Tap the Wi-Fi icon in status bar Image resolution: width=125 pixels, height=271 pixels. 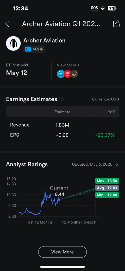(103, 8)
